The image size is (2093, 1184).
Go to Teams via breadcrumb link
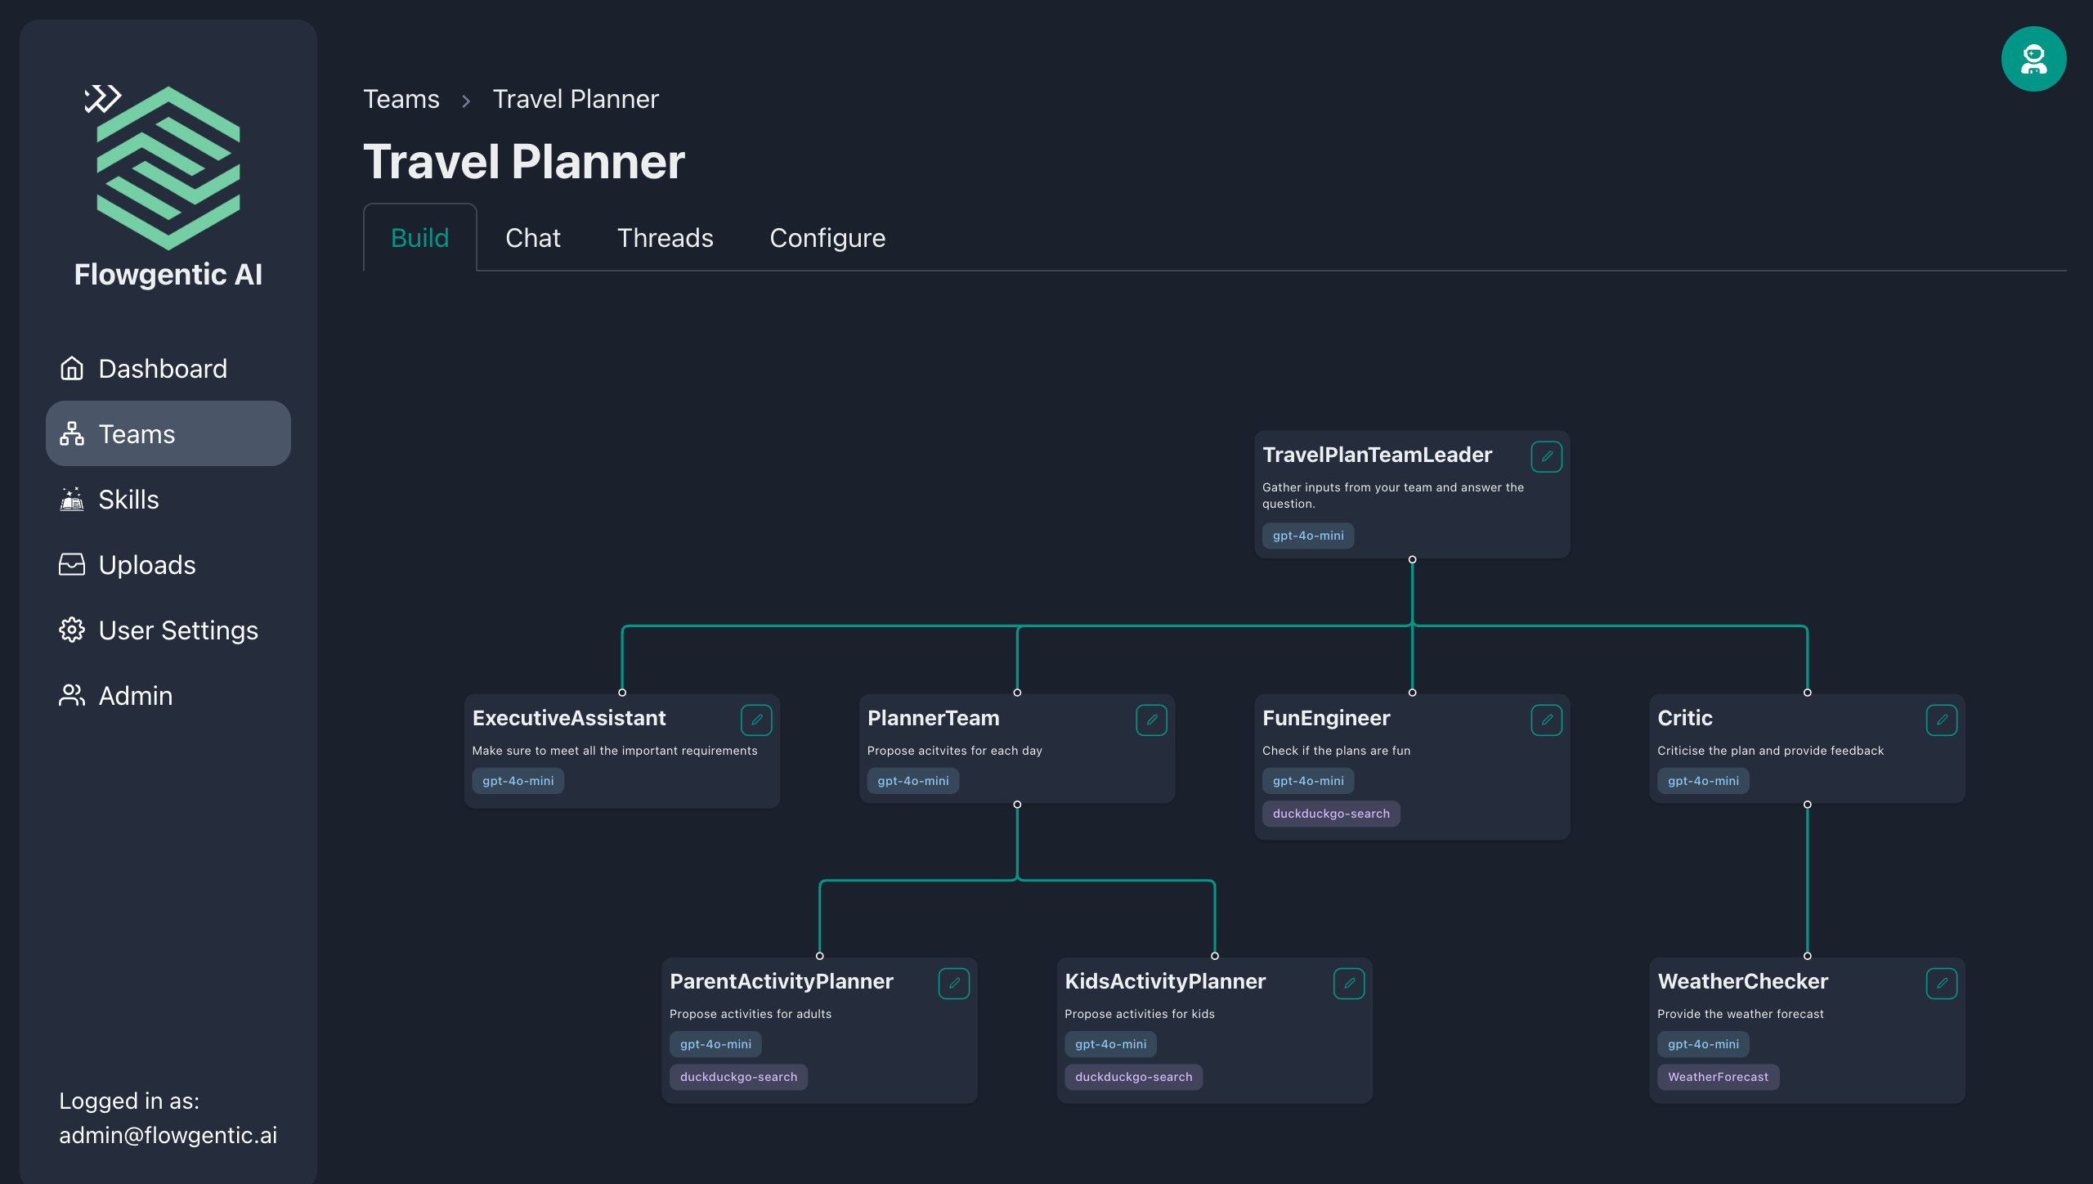(x=401, y=99)
